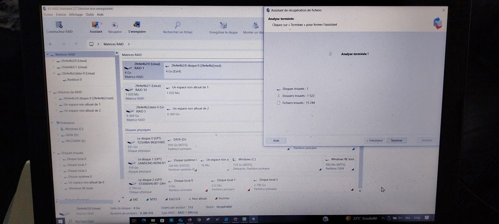Click the FRA language indicator
499x224 pixels.
pyautogui.click(x=407, y=218)
